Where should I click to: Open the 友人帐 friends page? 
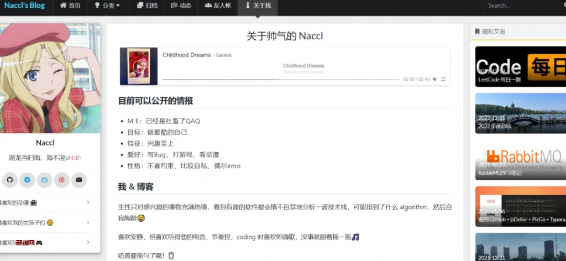[x=217, y=6]
